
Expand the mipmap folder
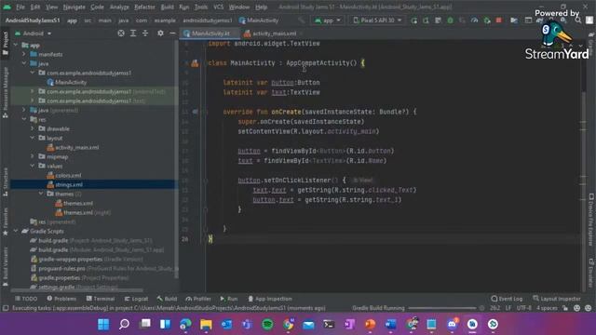[x=33, y=156]
